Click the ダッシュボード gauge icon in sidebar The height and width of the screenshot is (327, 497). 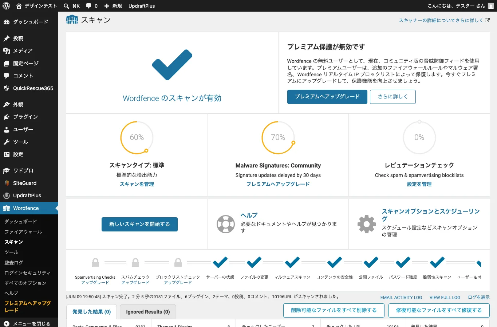[x=7, y=22]
